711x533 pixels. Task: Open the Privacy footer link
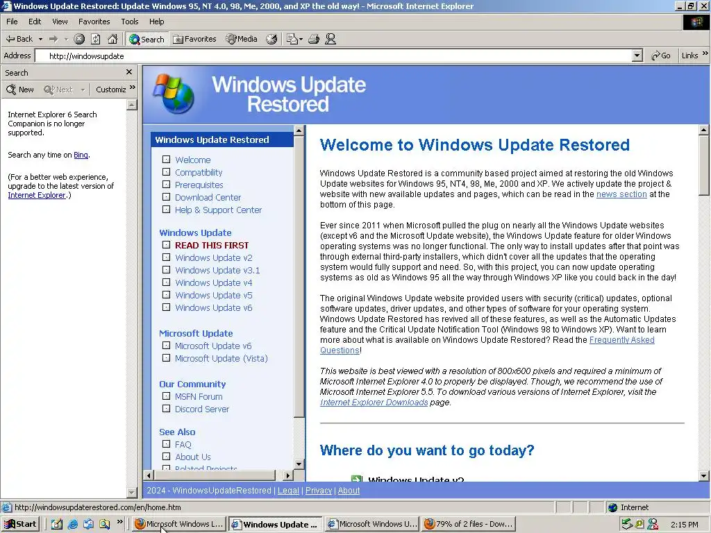(319, 491)
